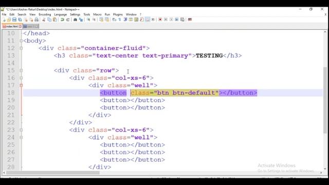Switch to the second inactive document tab
This screenshot has height=185, width=329.
tap(31, 26)
